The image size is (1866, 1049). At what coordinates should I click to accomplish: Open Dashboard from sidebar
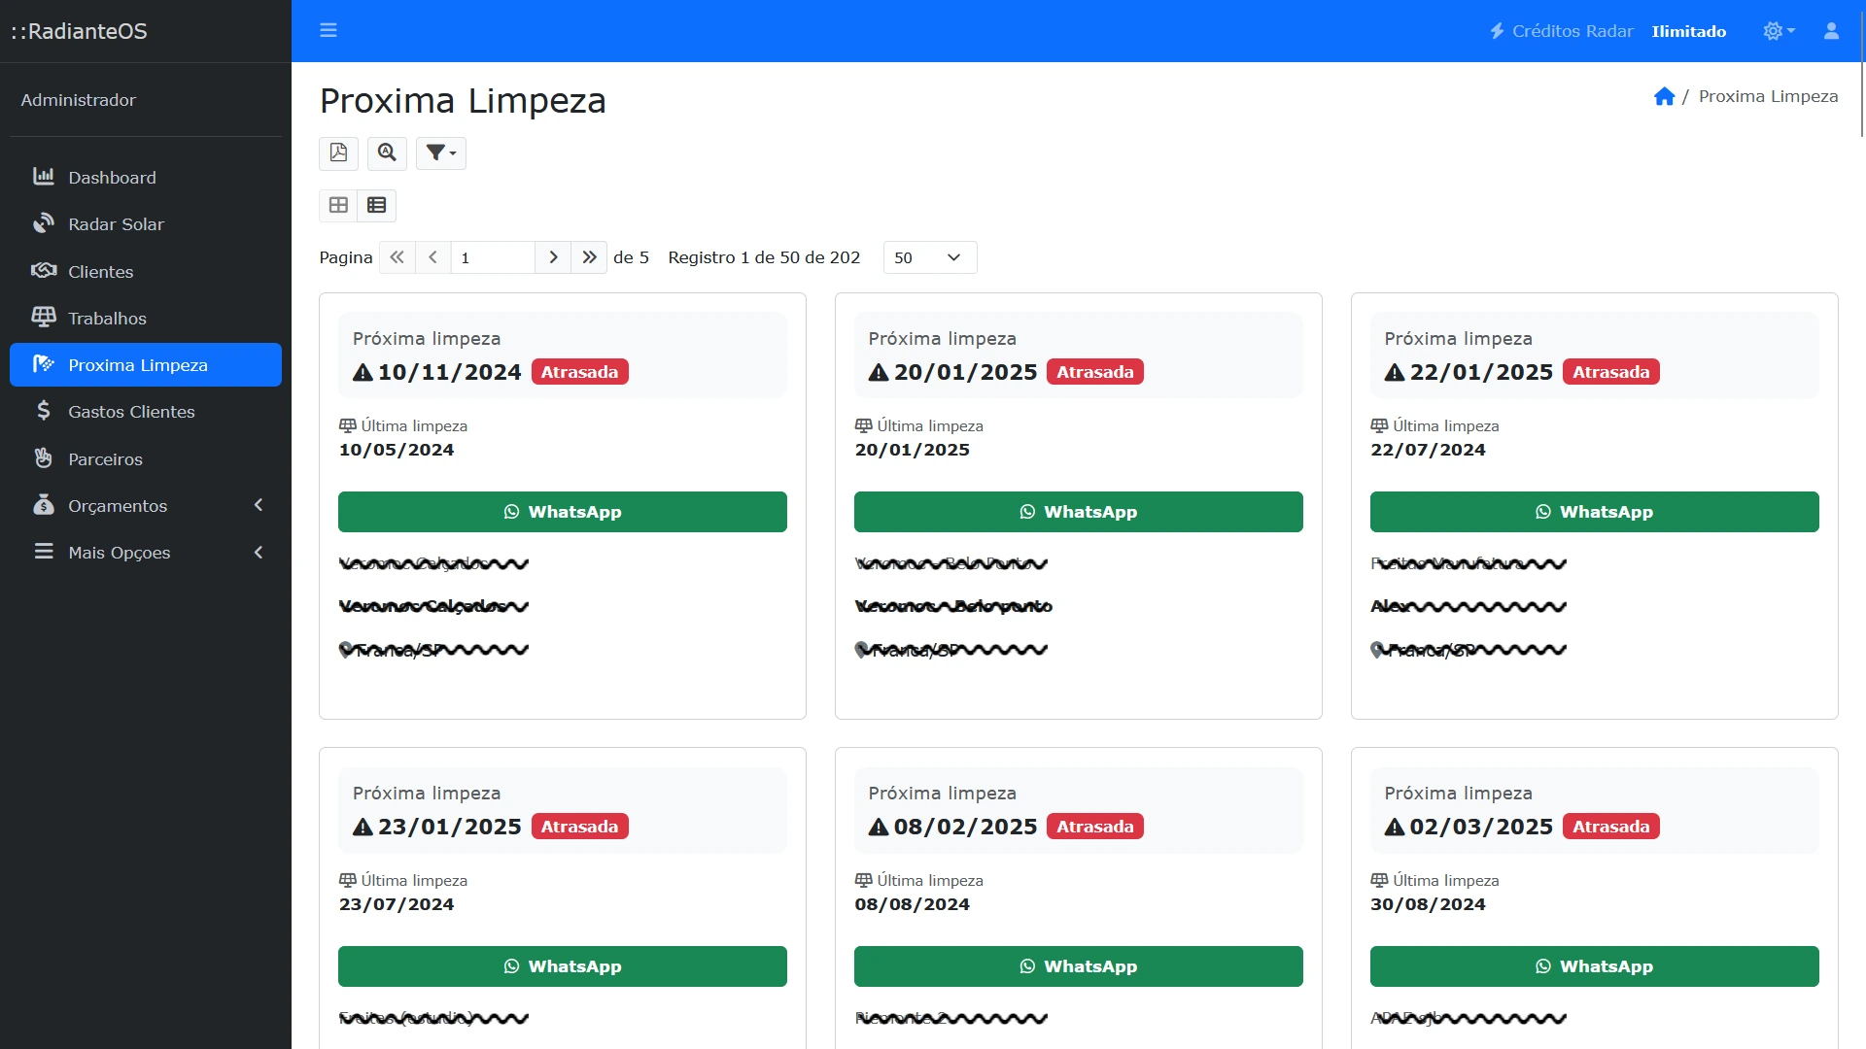click(x=146, y=177)
